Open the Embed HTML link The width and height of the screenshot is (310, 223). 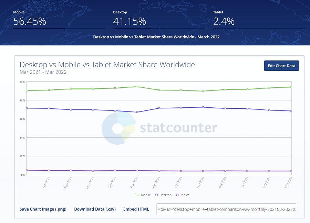(136, 209)
